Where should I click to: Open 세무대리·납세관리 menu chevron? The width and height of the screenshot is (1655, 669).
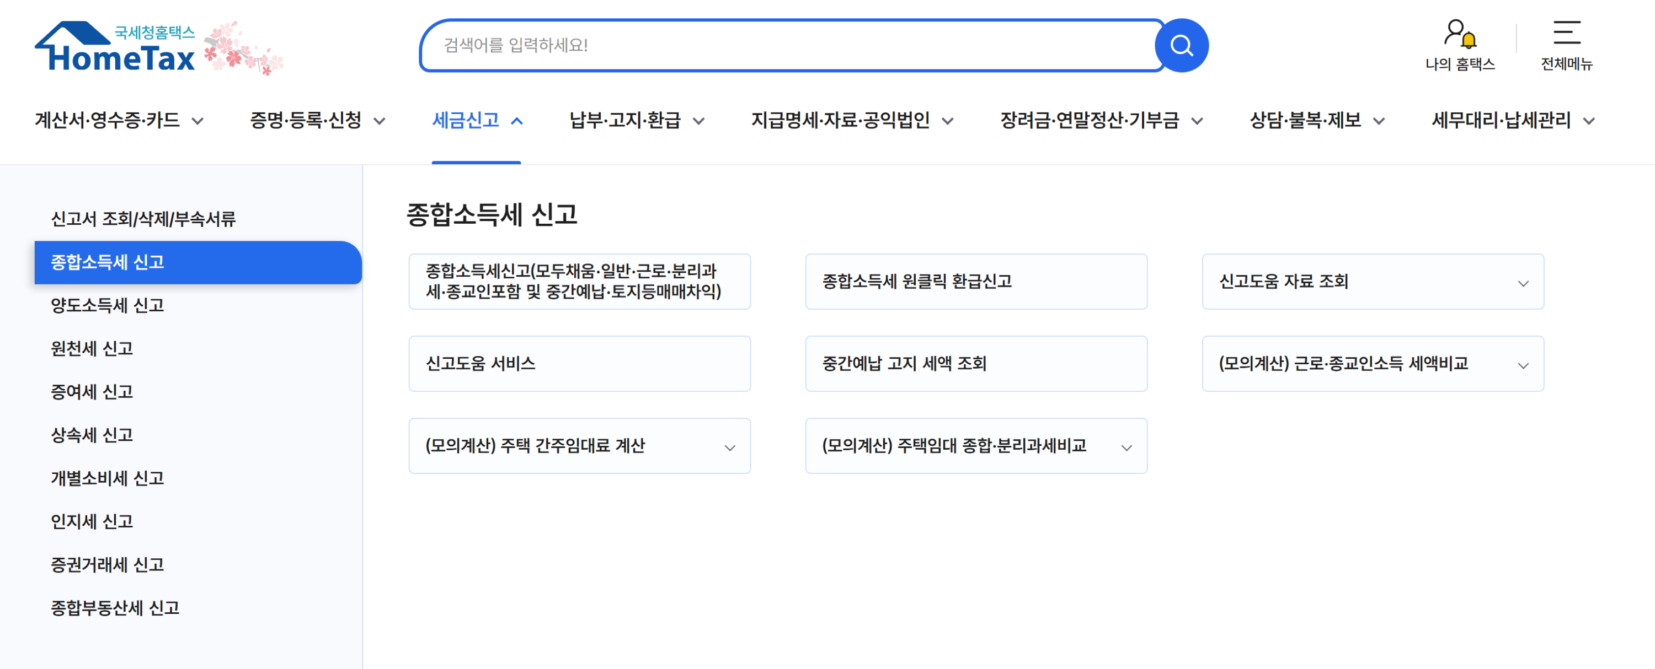tap(1588, 121)
